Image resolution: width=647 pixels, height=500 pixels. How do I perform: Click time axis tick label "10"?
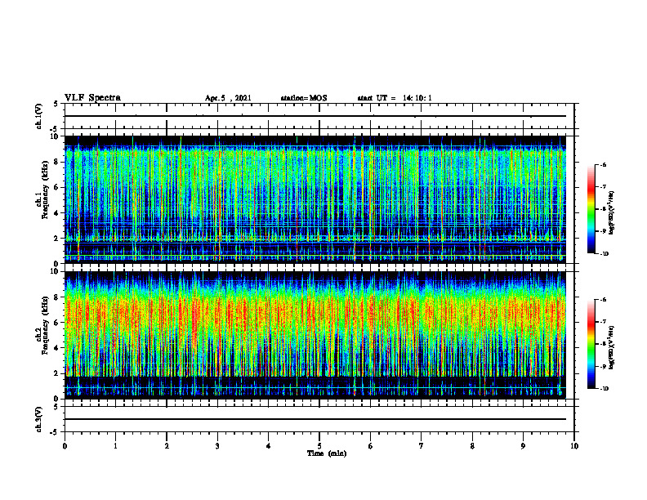pos(574,446)
